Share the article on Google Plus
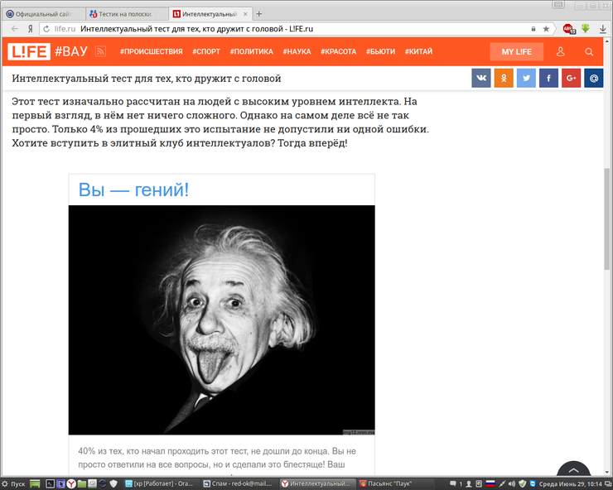The height and width of the screenshot is (490, 613). [x=571, y=79]
